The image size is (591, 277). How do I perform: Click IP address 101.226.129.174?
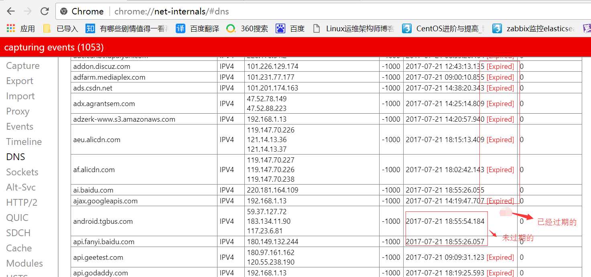click(x=273, y=66)
